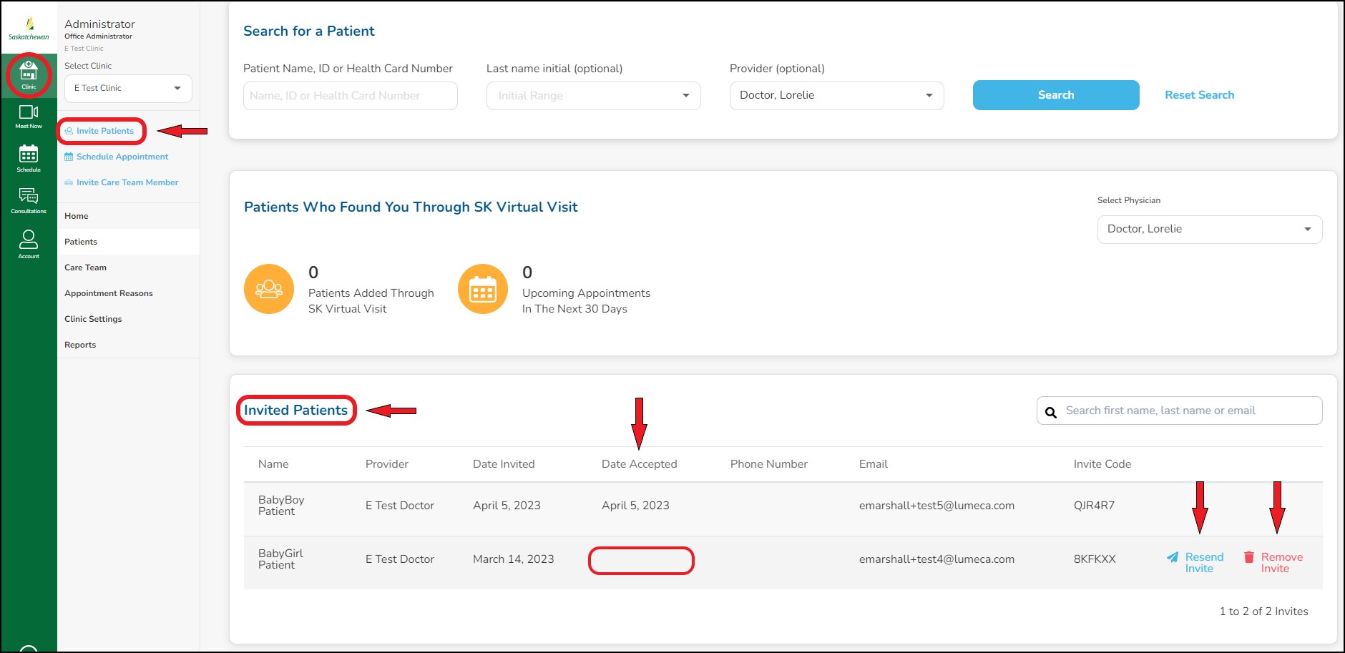Screen dimensions: 1345x653
Task: Resend Invite for BabyGirl Patient
Action: pyautogui.click(x=1195, y=563)
